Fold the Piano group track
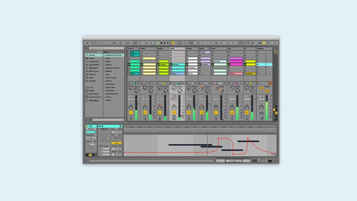This screenshot has width=357, height=201. coord(210,48)
